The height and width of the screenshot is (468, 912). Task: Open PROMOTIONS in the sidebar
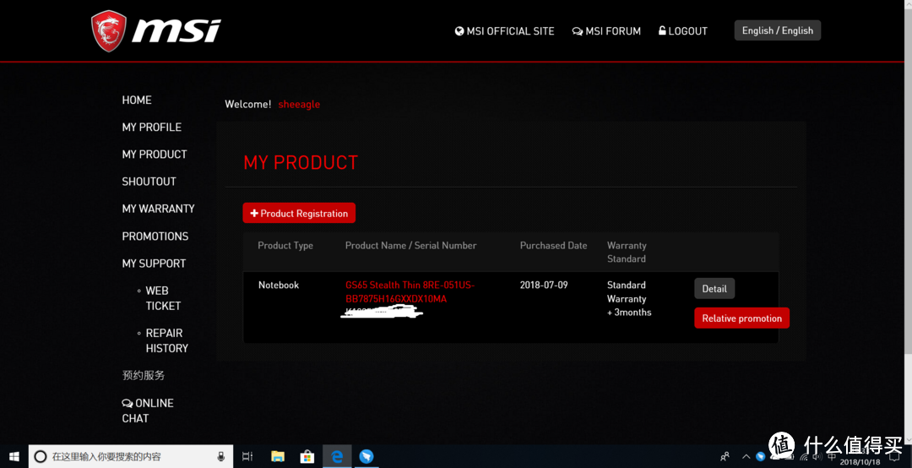[x=155, y=237]
